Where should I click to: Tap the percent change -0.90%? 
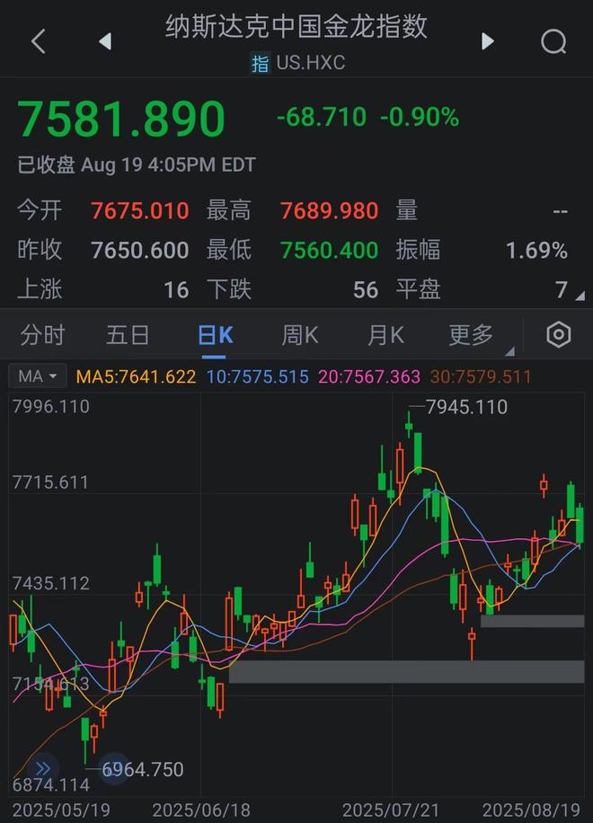[x=420, y=117]
